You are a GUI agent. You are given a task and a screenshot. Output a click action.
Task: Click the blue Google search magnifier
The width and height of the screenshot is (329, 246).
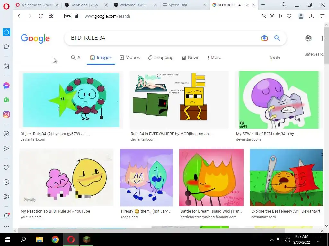point(277,38)
